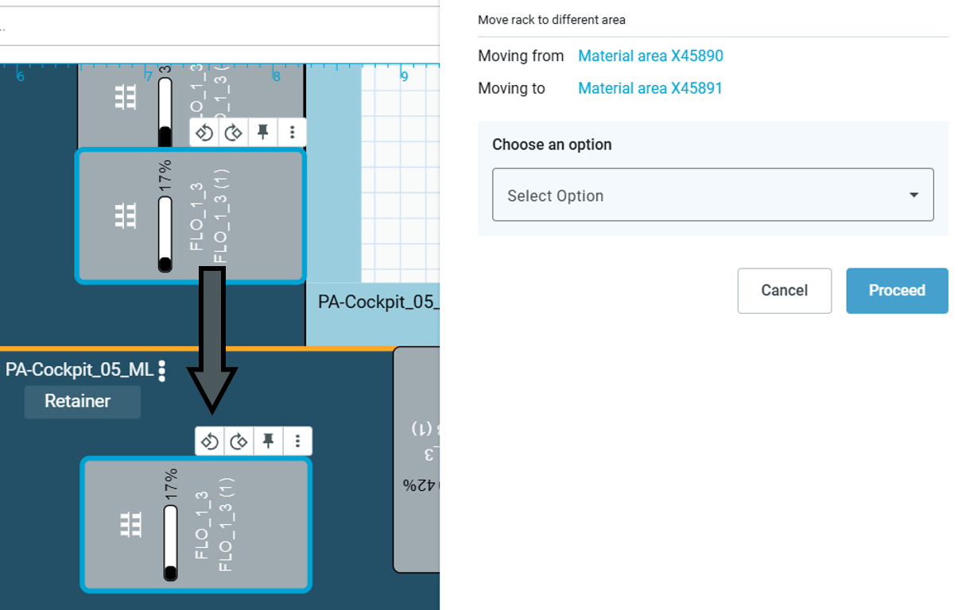Open the PA-Cockpit_05_ML three-dot menu
Viewport: 958px width, 610px height.
(162, 371)
